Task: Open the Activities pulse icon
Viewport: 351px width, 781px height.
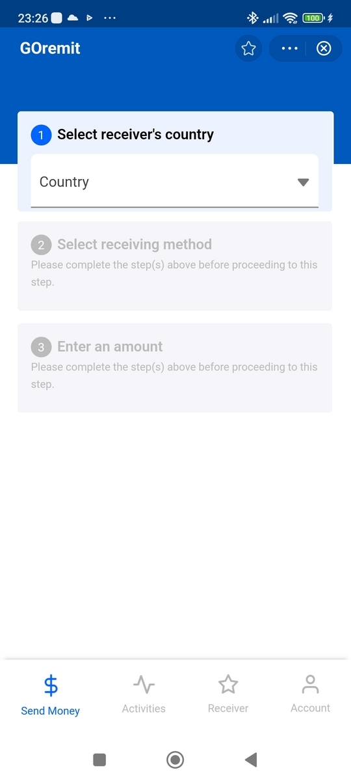Action: pyautogui.click(x=144, y=685)
